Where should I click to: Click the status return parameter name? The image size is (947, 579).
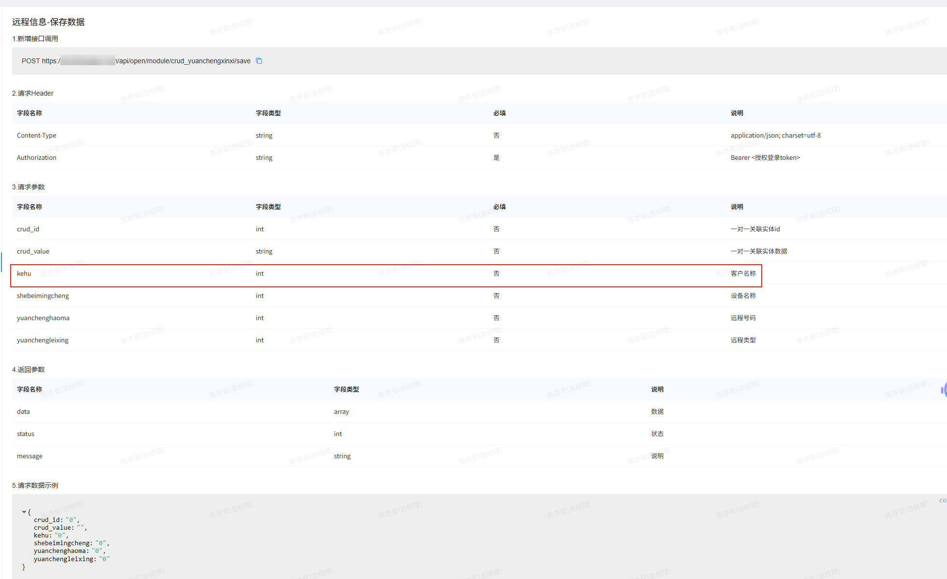26,434
